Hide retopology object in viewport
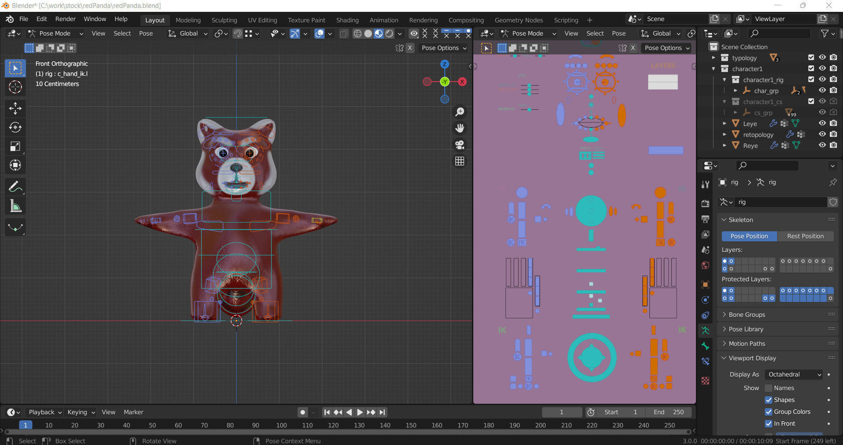Image resolution: width=843 pixels, height=445 pixels. click(x=822, y=134)
